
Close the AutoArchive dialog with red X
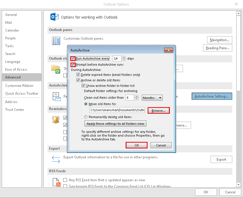pyautogui.click(x=168, y=50)
